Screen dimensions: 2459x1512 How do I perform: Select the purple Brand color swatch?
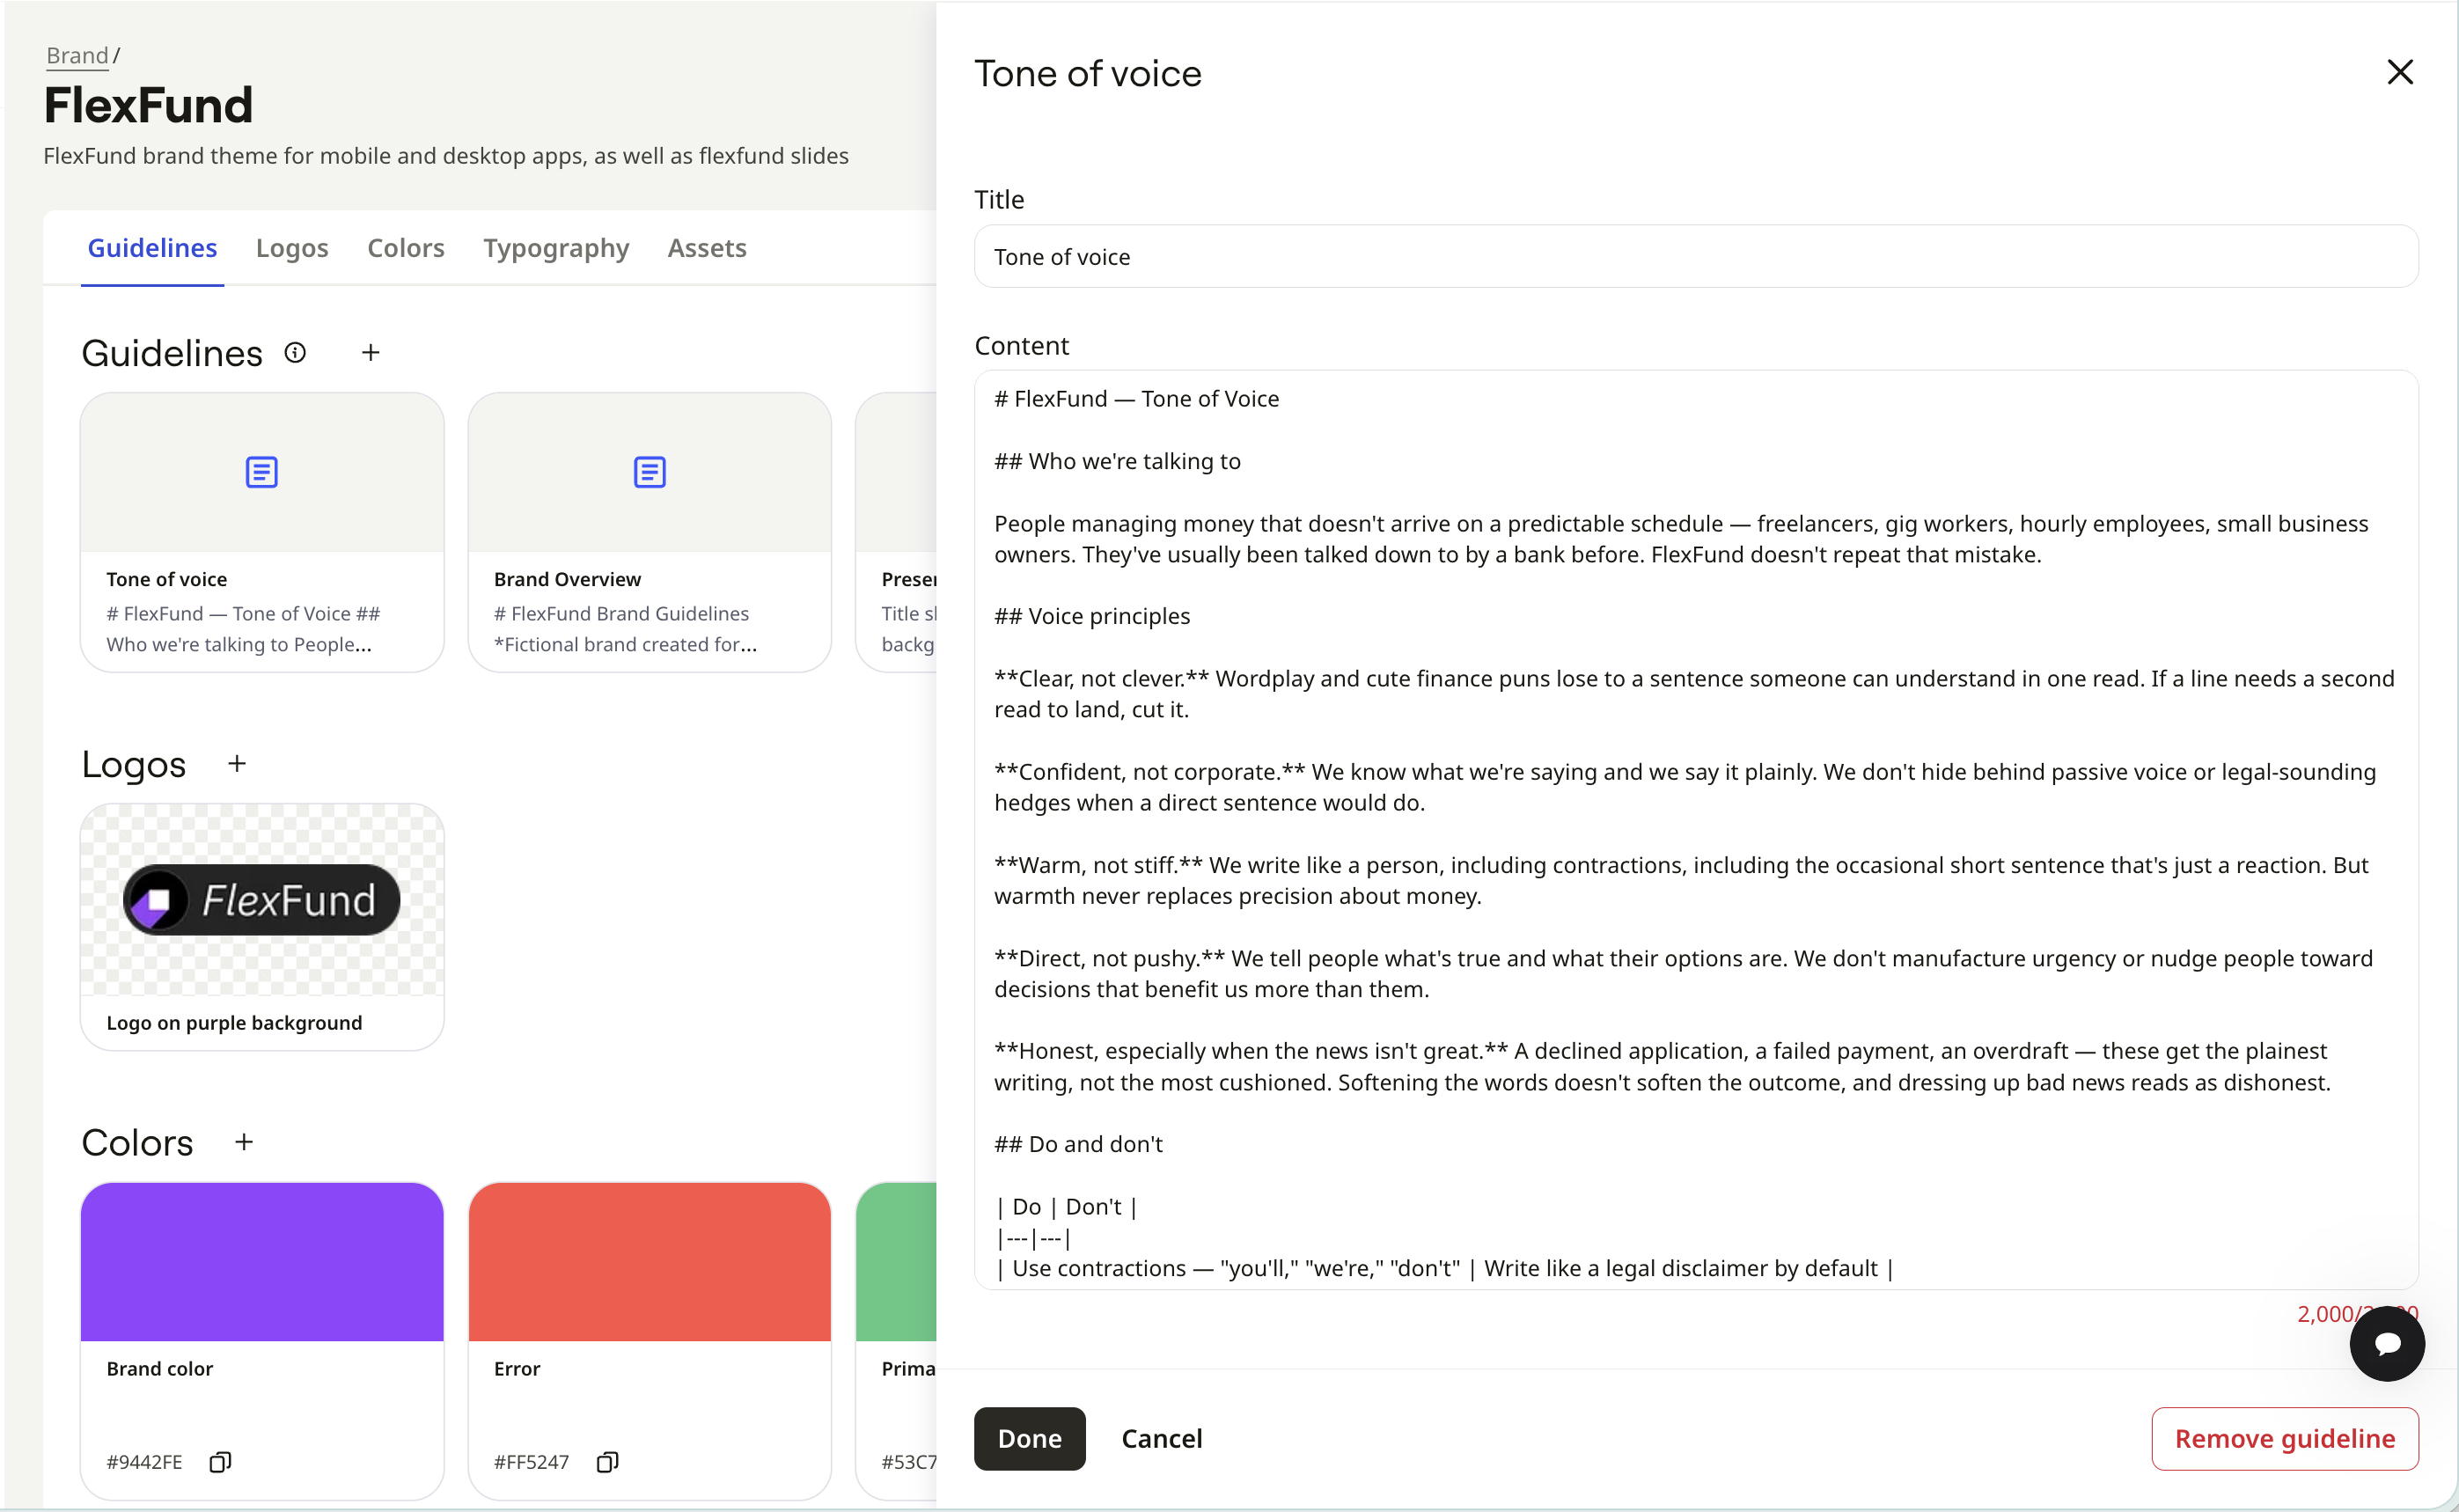262,1261
